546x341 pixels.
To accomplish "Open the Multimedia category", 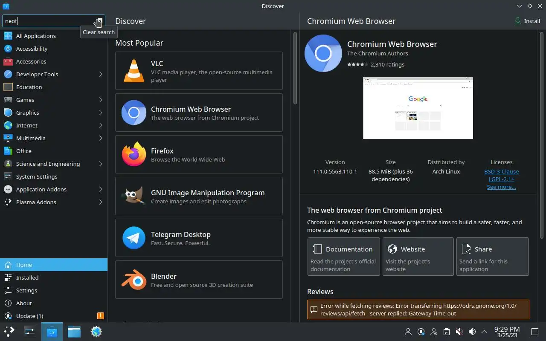I will pos(54,138).
